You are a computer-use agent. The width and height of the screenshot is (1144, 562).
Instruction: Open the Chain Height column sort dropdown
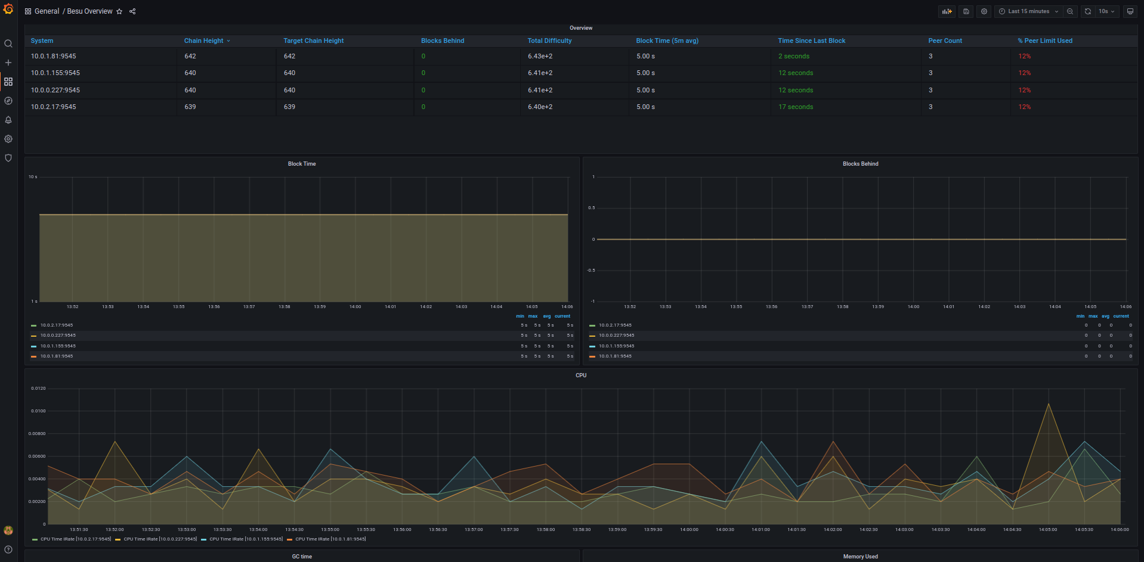[228, 41]
